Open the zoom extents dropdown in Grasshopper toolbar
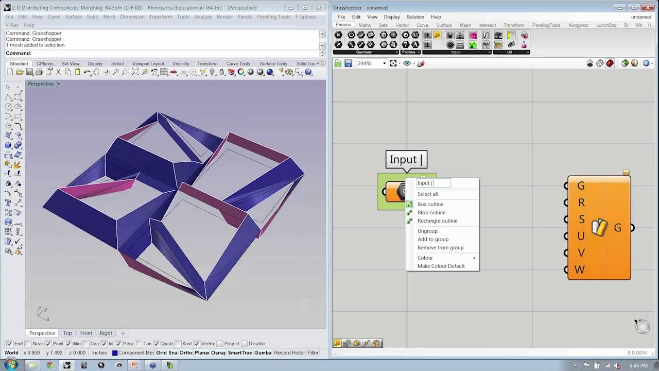659x371 pixels. pyautogui.click(x=400, y=63)
